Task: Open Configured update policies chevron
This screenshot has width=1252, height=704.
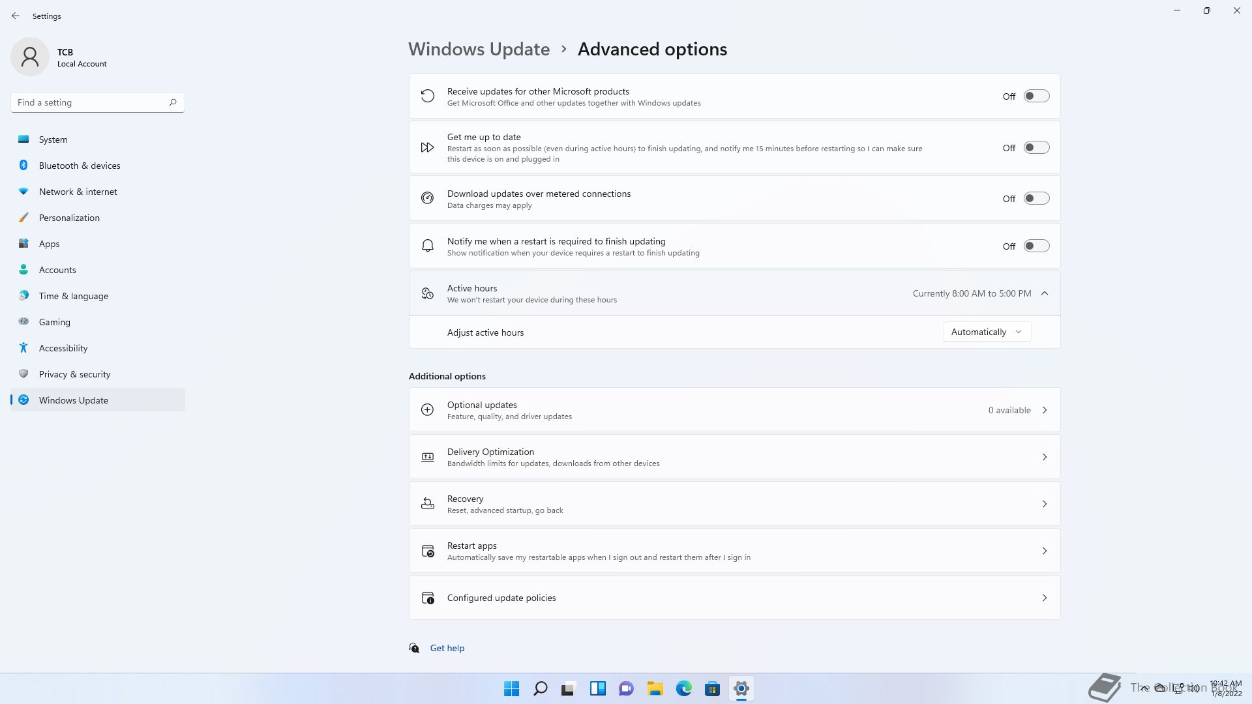Action: (x=1045, y=598)
